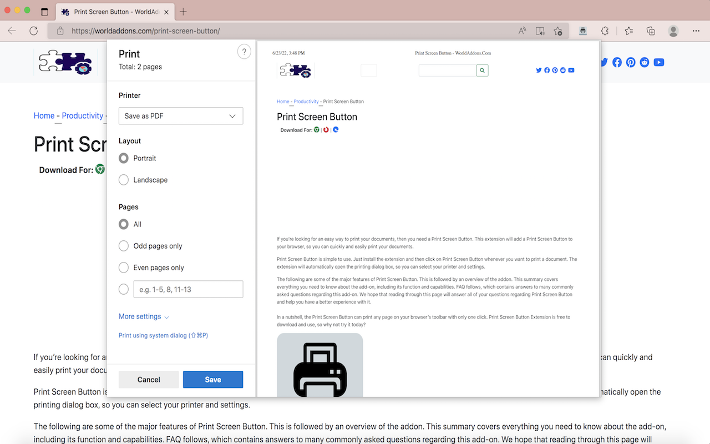Click Save to save as PDF

click(213, 380)
